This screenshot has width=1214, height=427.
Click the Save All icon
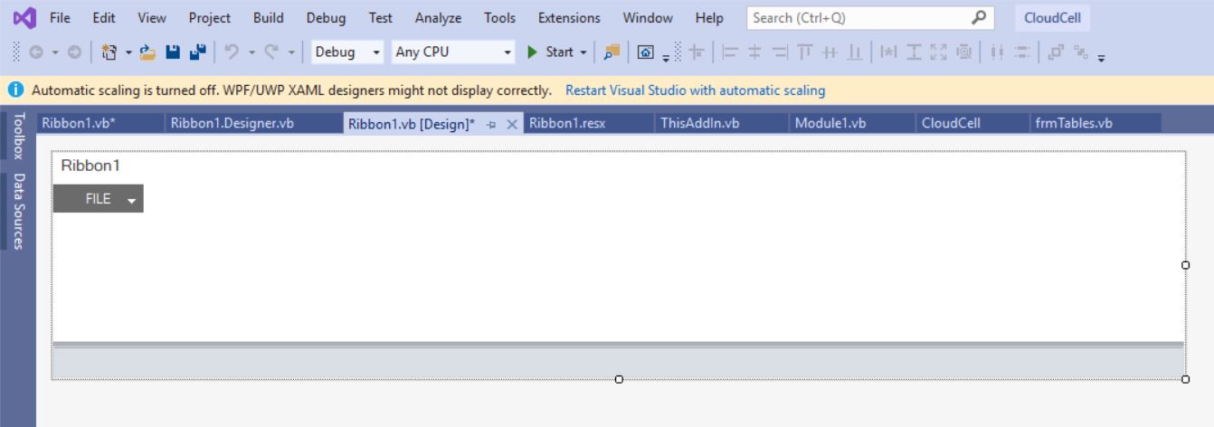click(197, 52)
